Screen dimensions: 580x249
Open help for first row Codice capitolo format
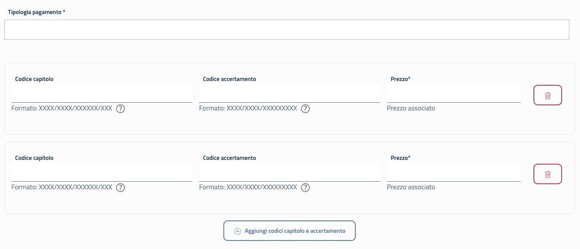[120, 109]
